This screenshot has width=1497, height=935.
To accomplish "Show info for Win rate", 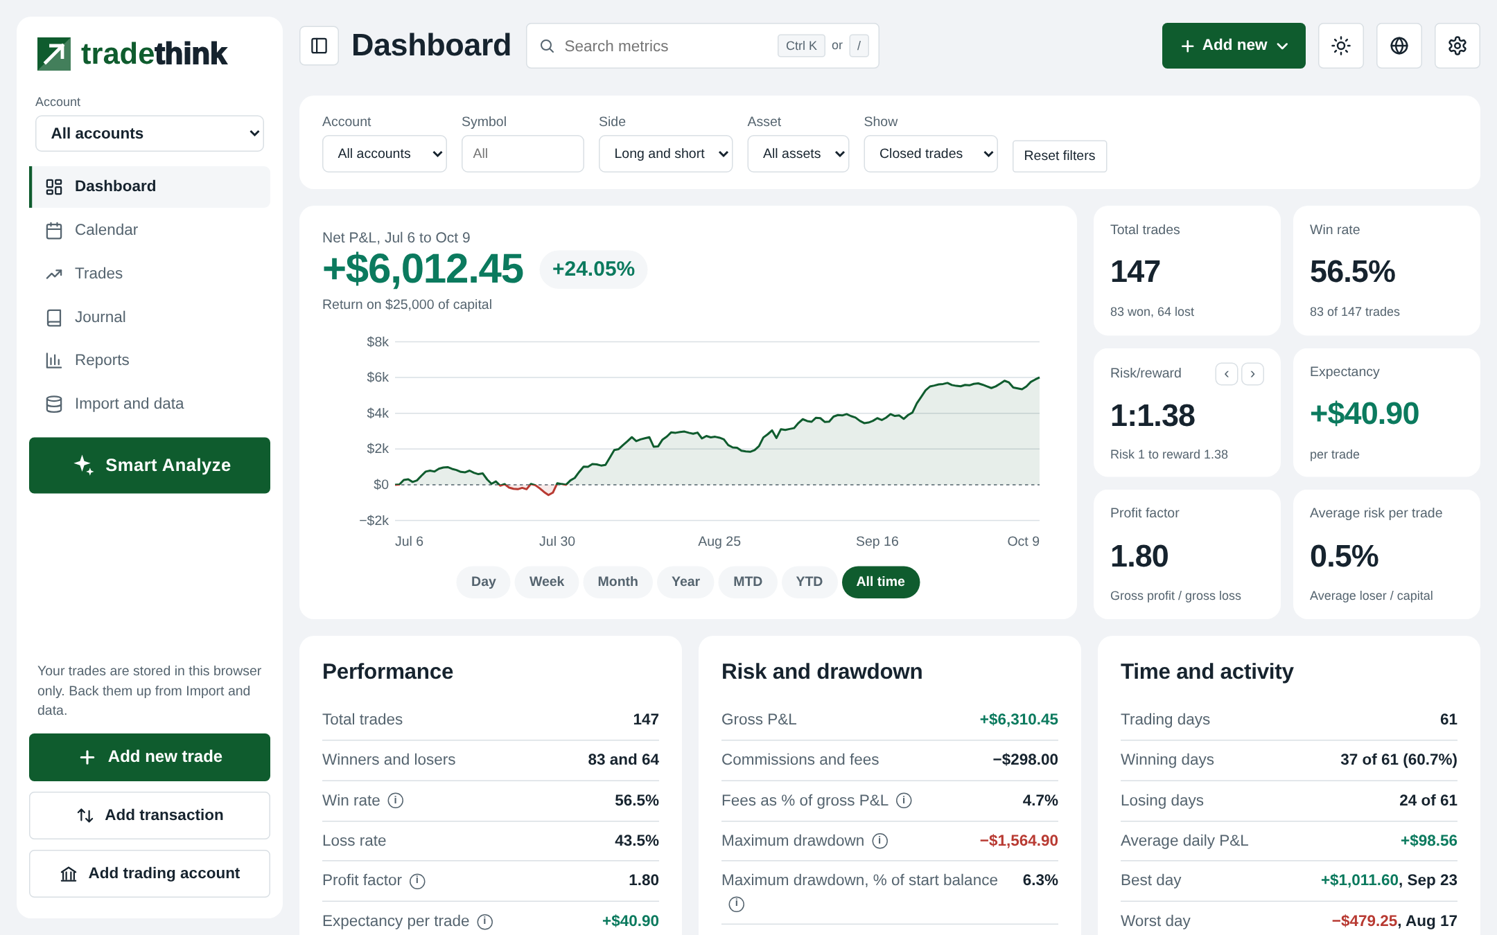I will point(396,801).
